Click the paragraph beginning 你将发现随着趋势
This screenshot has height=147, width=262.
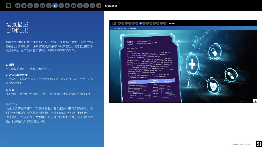pos(49,46)
